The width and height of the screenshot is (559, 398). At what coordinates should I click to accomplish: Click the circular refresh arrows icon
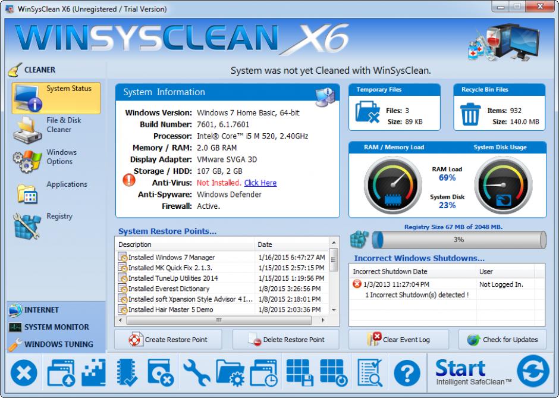533,372
